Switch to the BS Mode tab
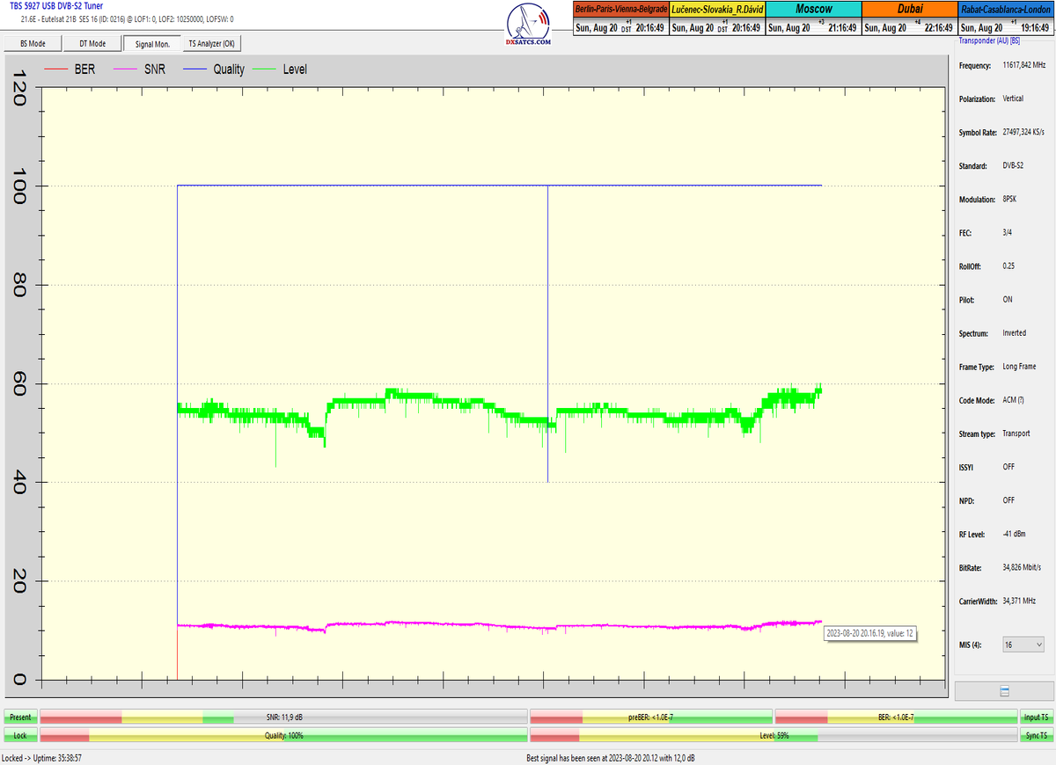1056x765 pixels. tap(33, 43)
